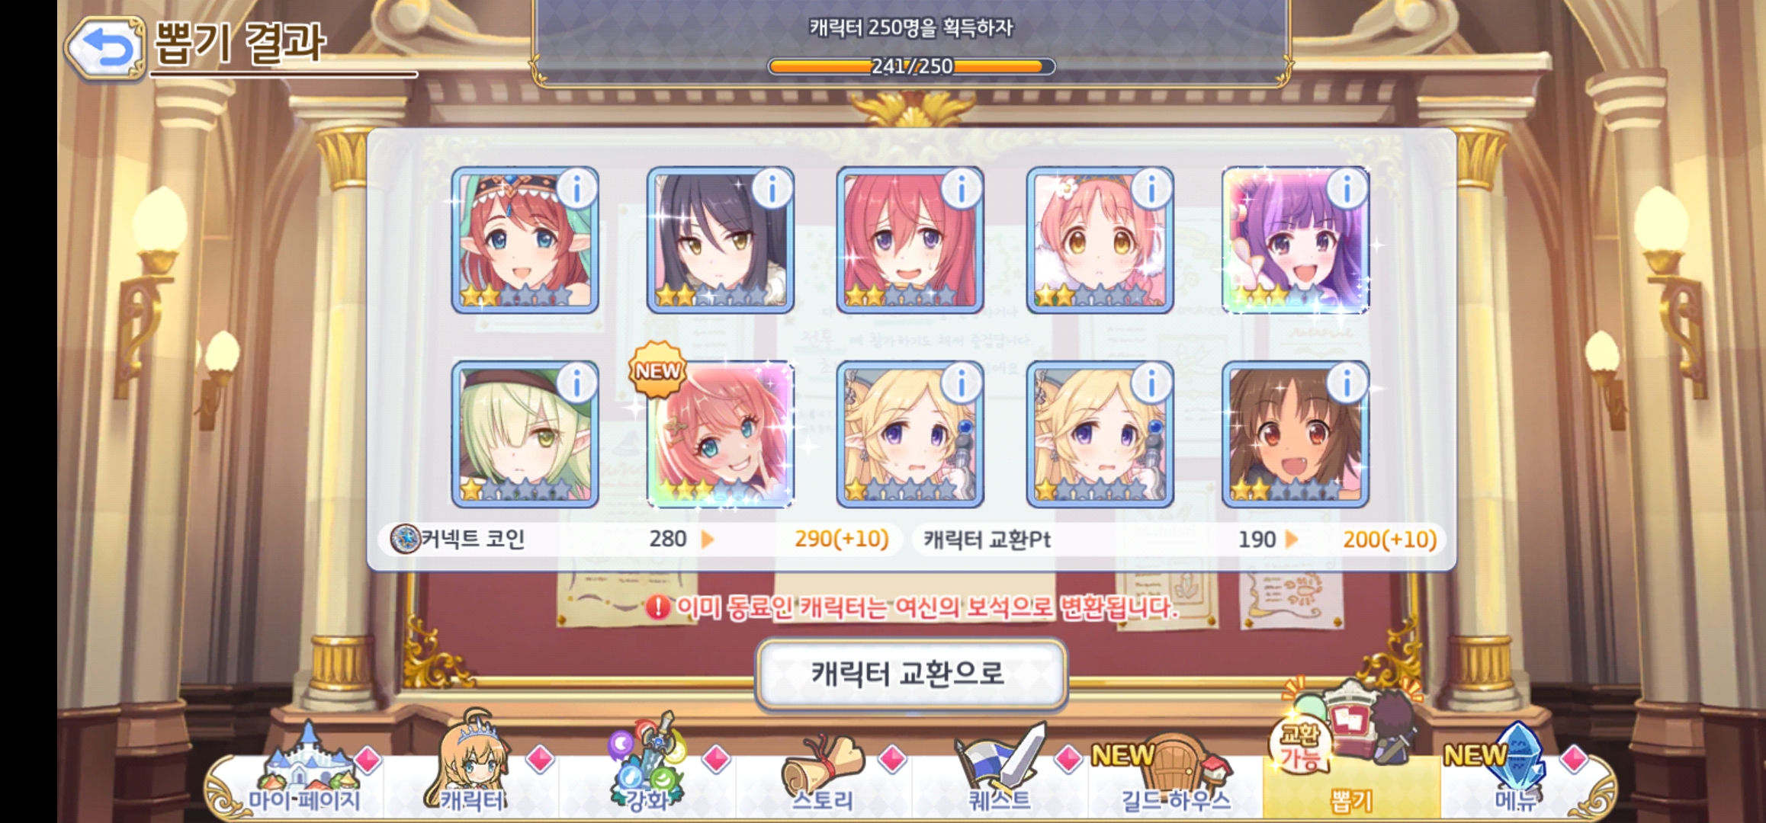The image size is (1766, 823).
Task: Visit the 길드 하우스 tab
Action: point(1176,773)
